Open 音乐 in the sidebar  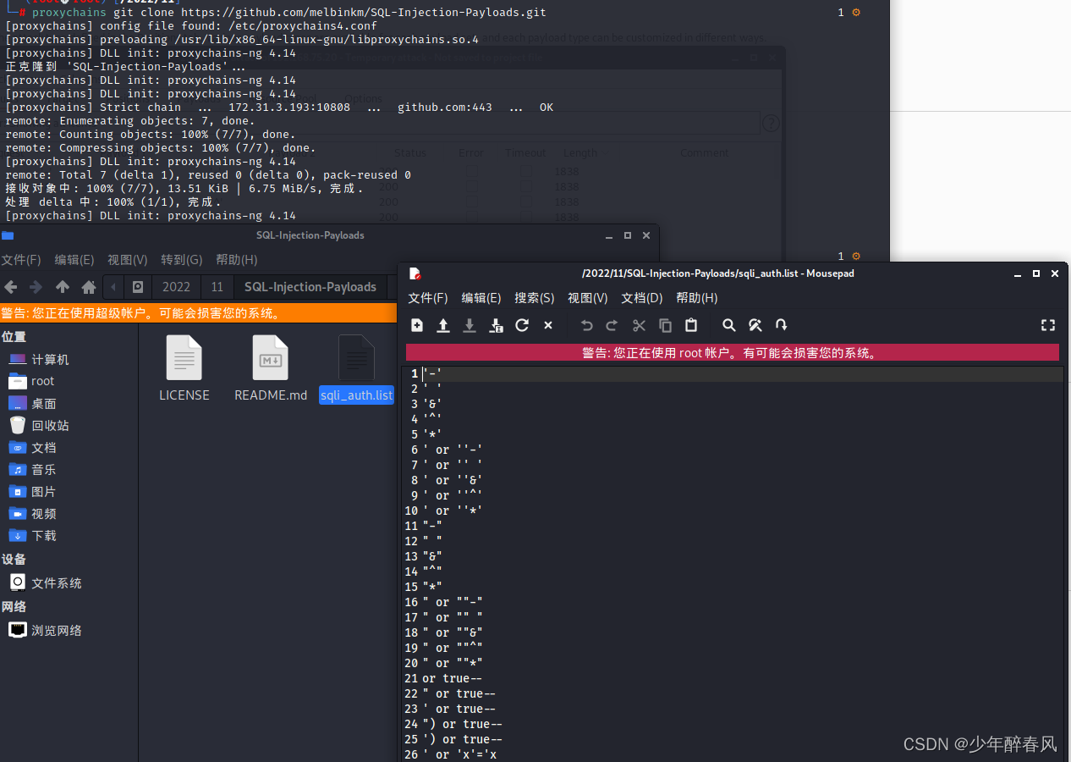coord(33,470)
